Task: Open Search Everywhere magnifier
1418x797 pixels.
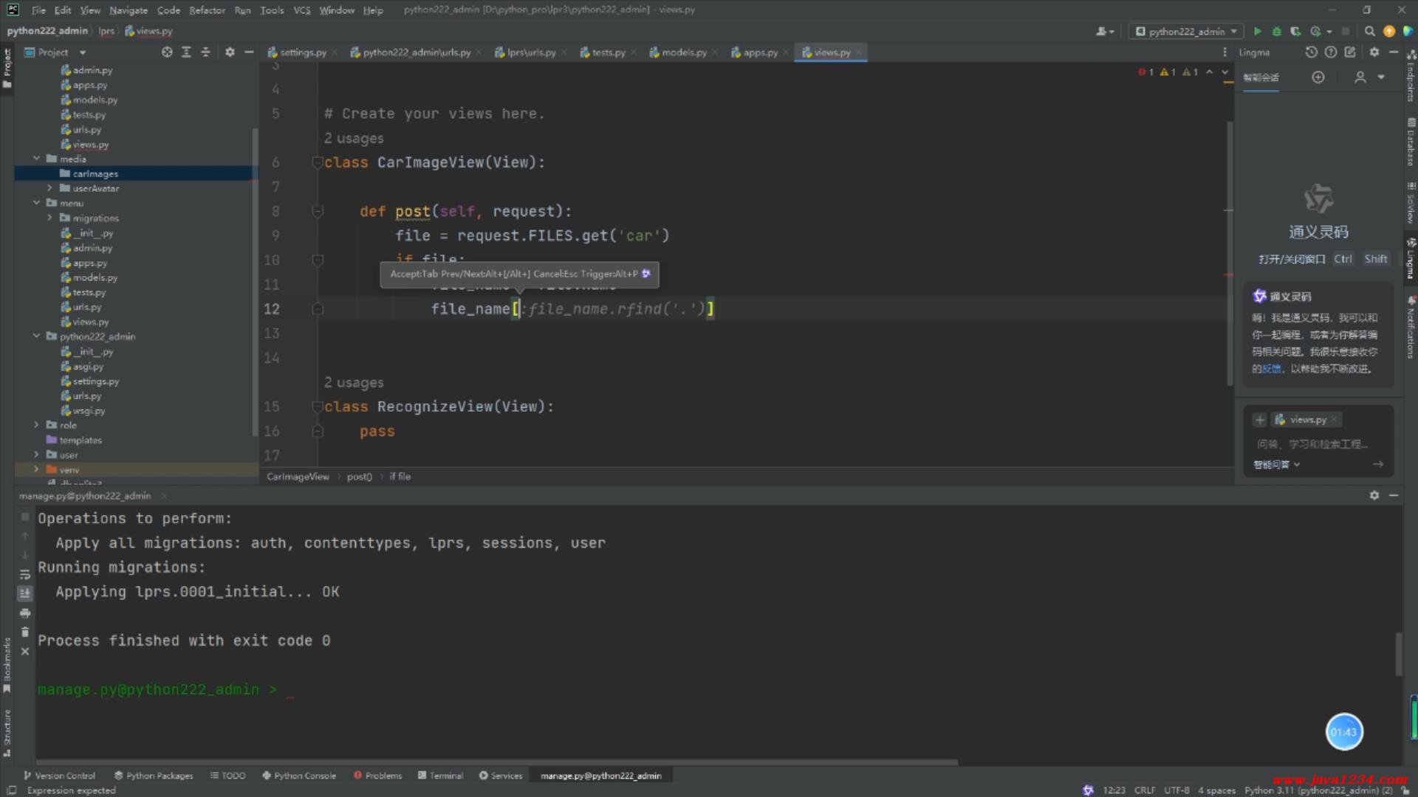Action: tap(1369, 31)
